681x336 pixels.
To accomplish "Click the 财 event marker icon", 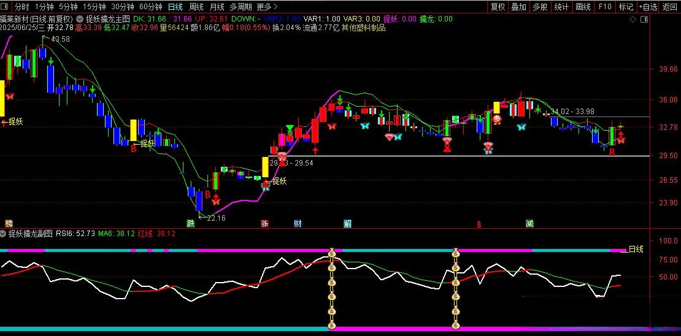I will tap(298, 224).
